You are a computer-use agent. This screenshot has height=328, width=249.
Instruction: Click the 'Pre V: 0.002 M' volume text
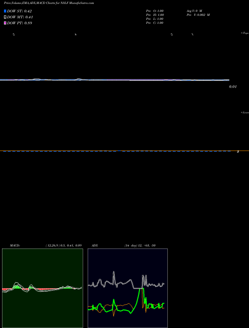(198, 15)
